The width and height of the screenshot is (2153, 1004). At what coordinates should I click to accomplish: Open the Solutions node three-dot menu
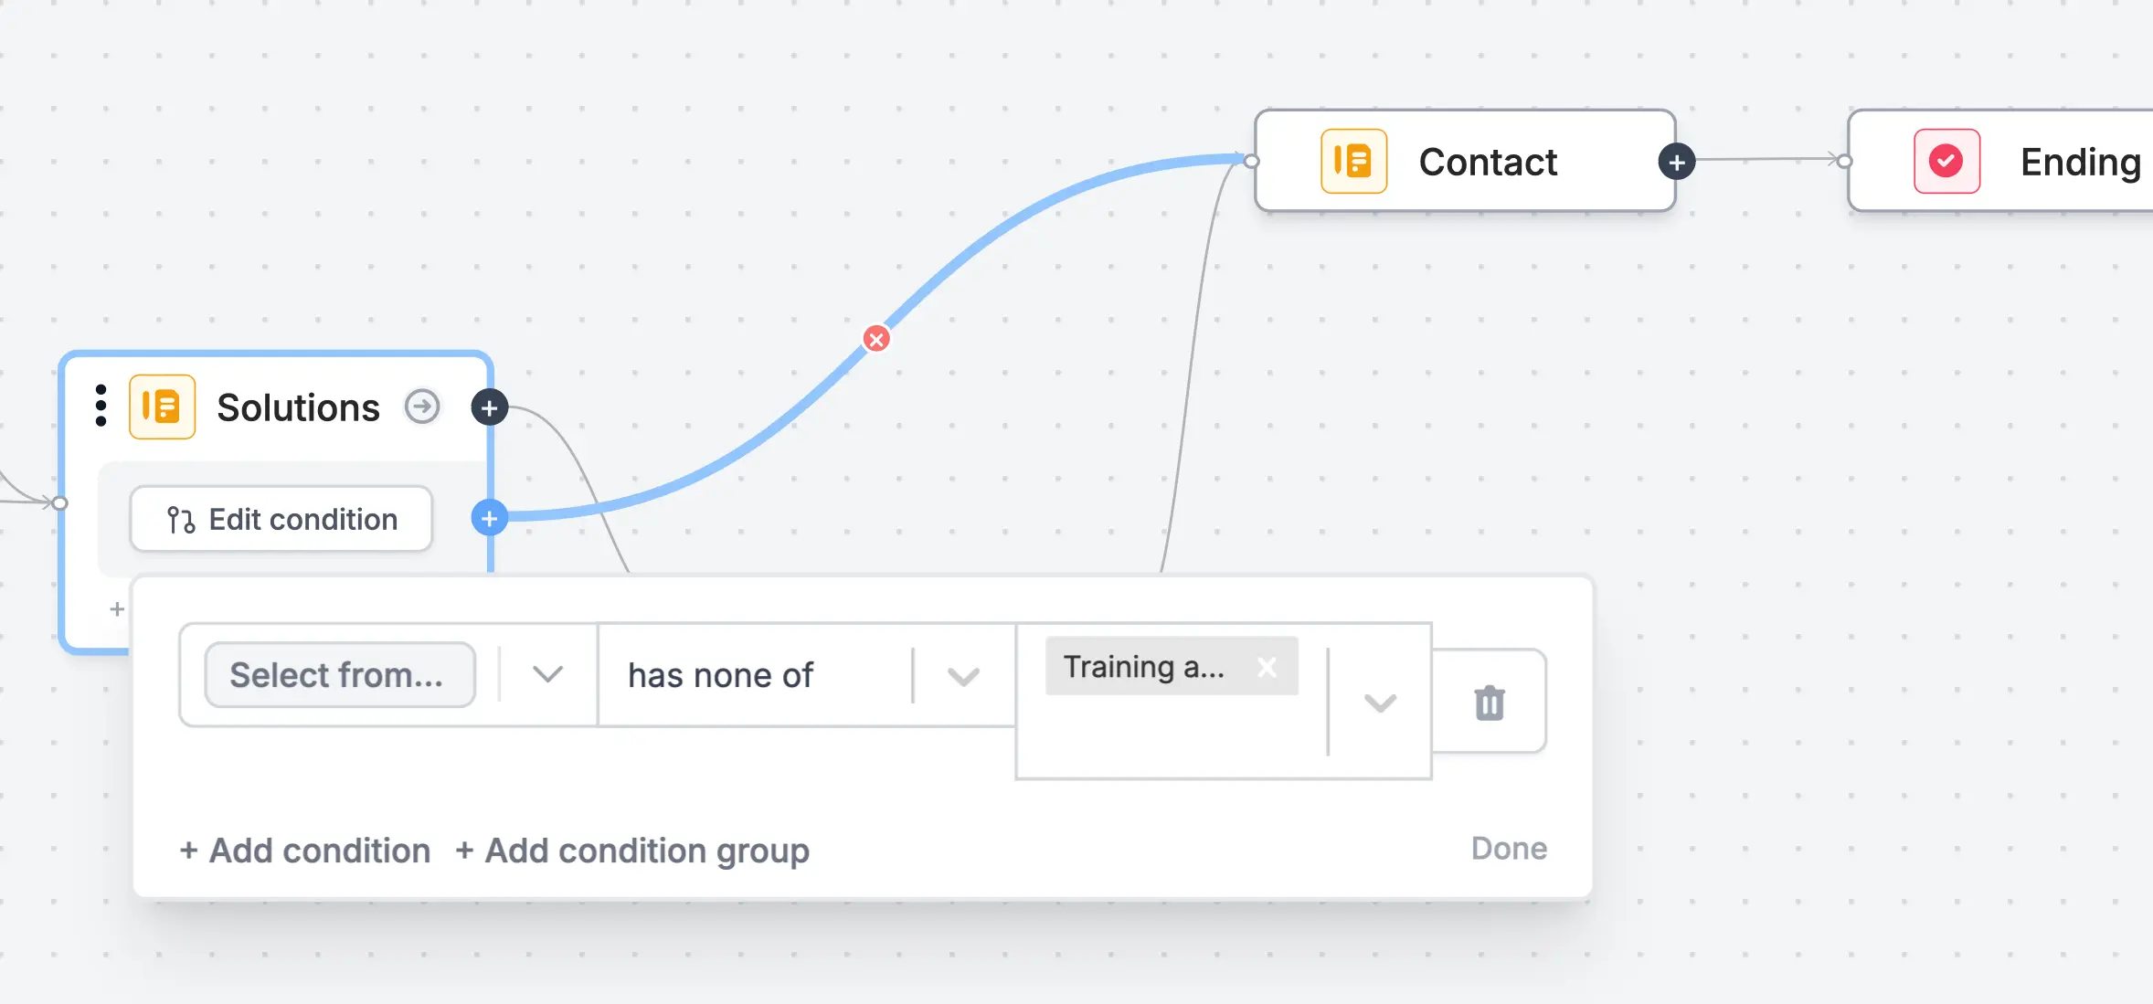pos(101,406)
